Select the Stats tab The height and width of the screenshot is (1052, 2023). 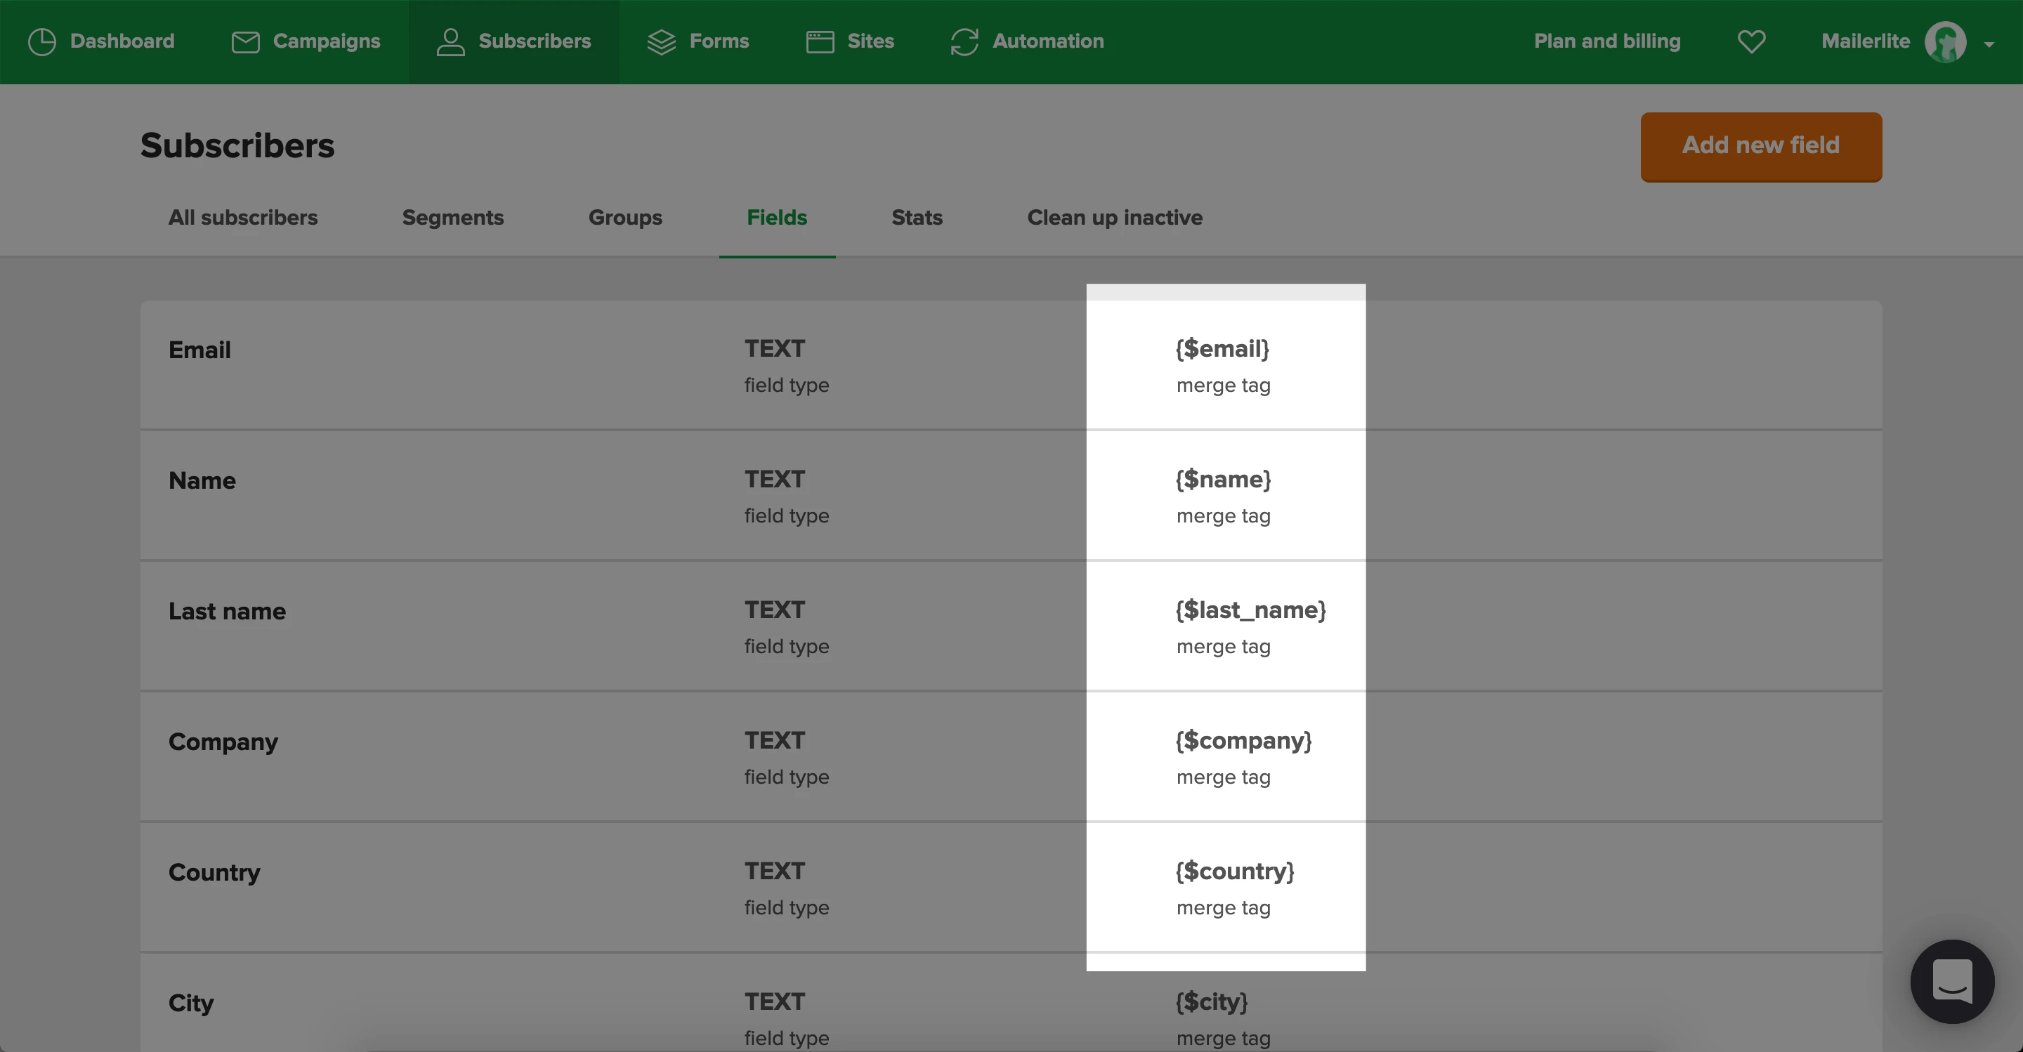pyautogui.click(x=917, y=218)
